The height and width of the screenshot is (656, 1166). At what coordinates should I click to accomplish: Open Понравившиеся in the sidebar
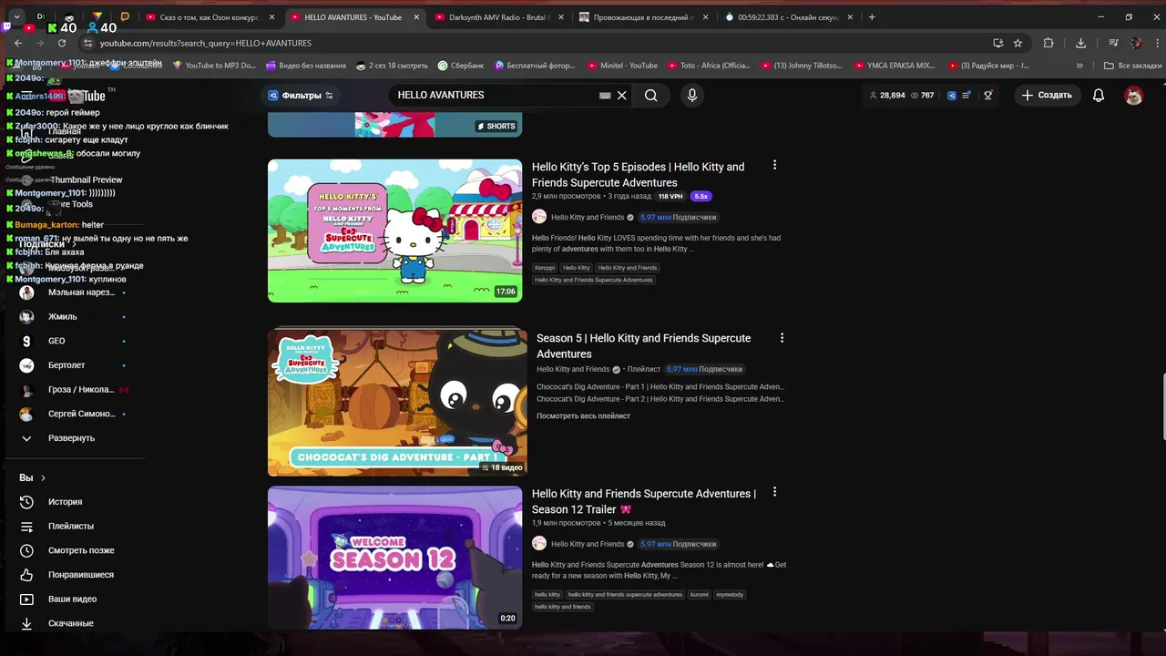click(x=81, y=575)
